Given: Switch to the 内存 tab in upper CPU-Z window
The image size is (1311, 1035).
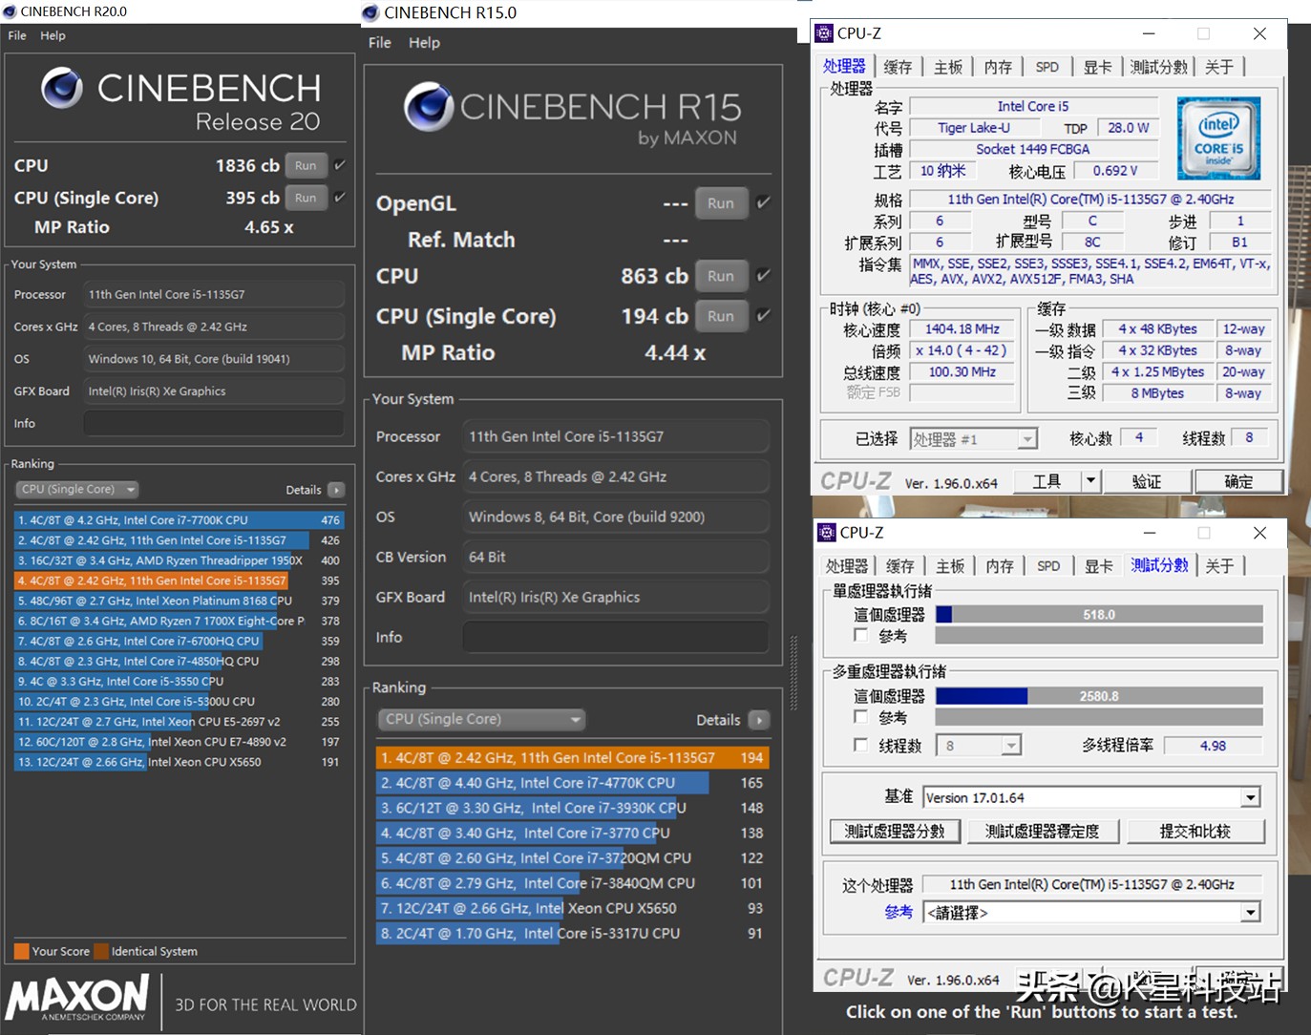Looking at the screenshot, I should pyautogui.click(x=998, y=67).
